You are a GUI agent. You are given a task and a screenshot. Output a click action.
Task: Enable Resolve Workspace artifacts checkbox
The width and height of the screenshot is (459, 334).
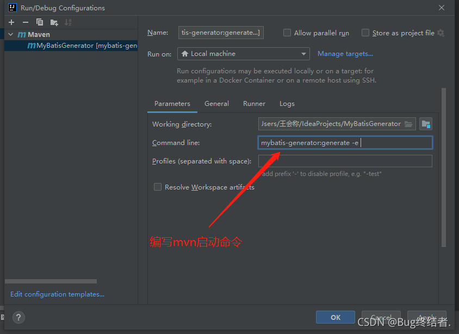158,187
